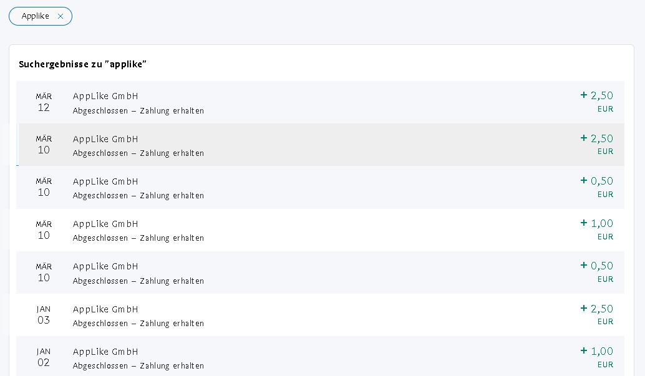The height and width of the screenshot is (376, 645).
Task: Select the Applike filter chip label
Action: pos(36,16)
